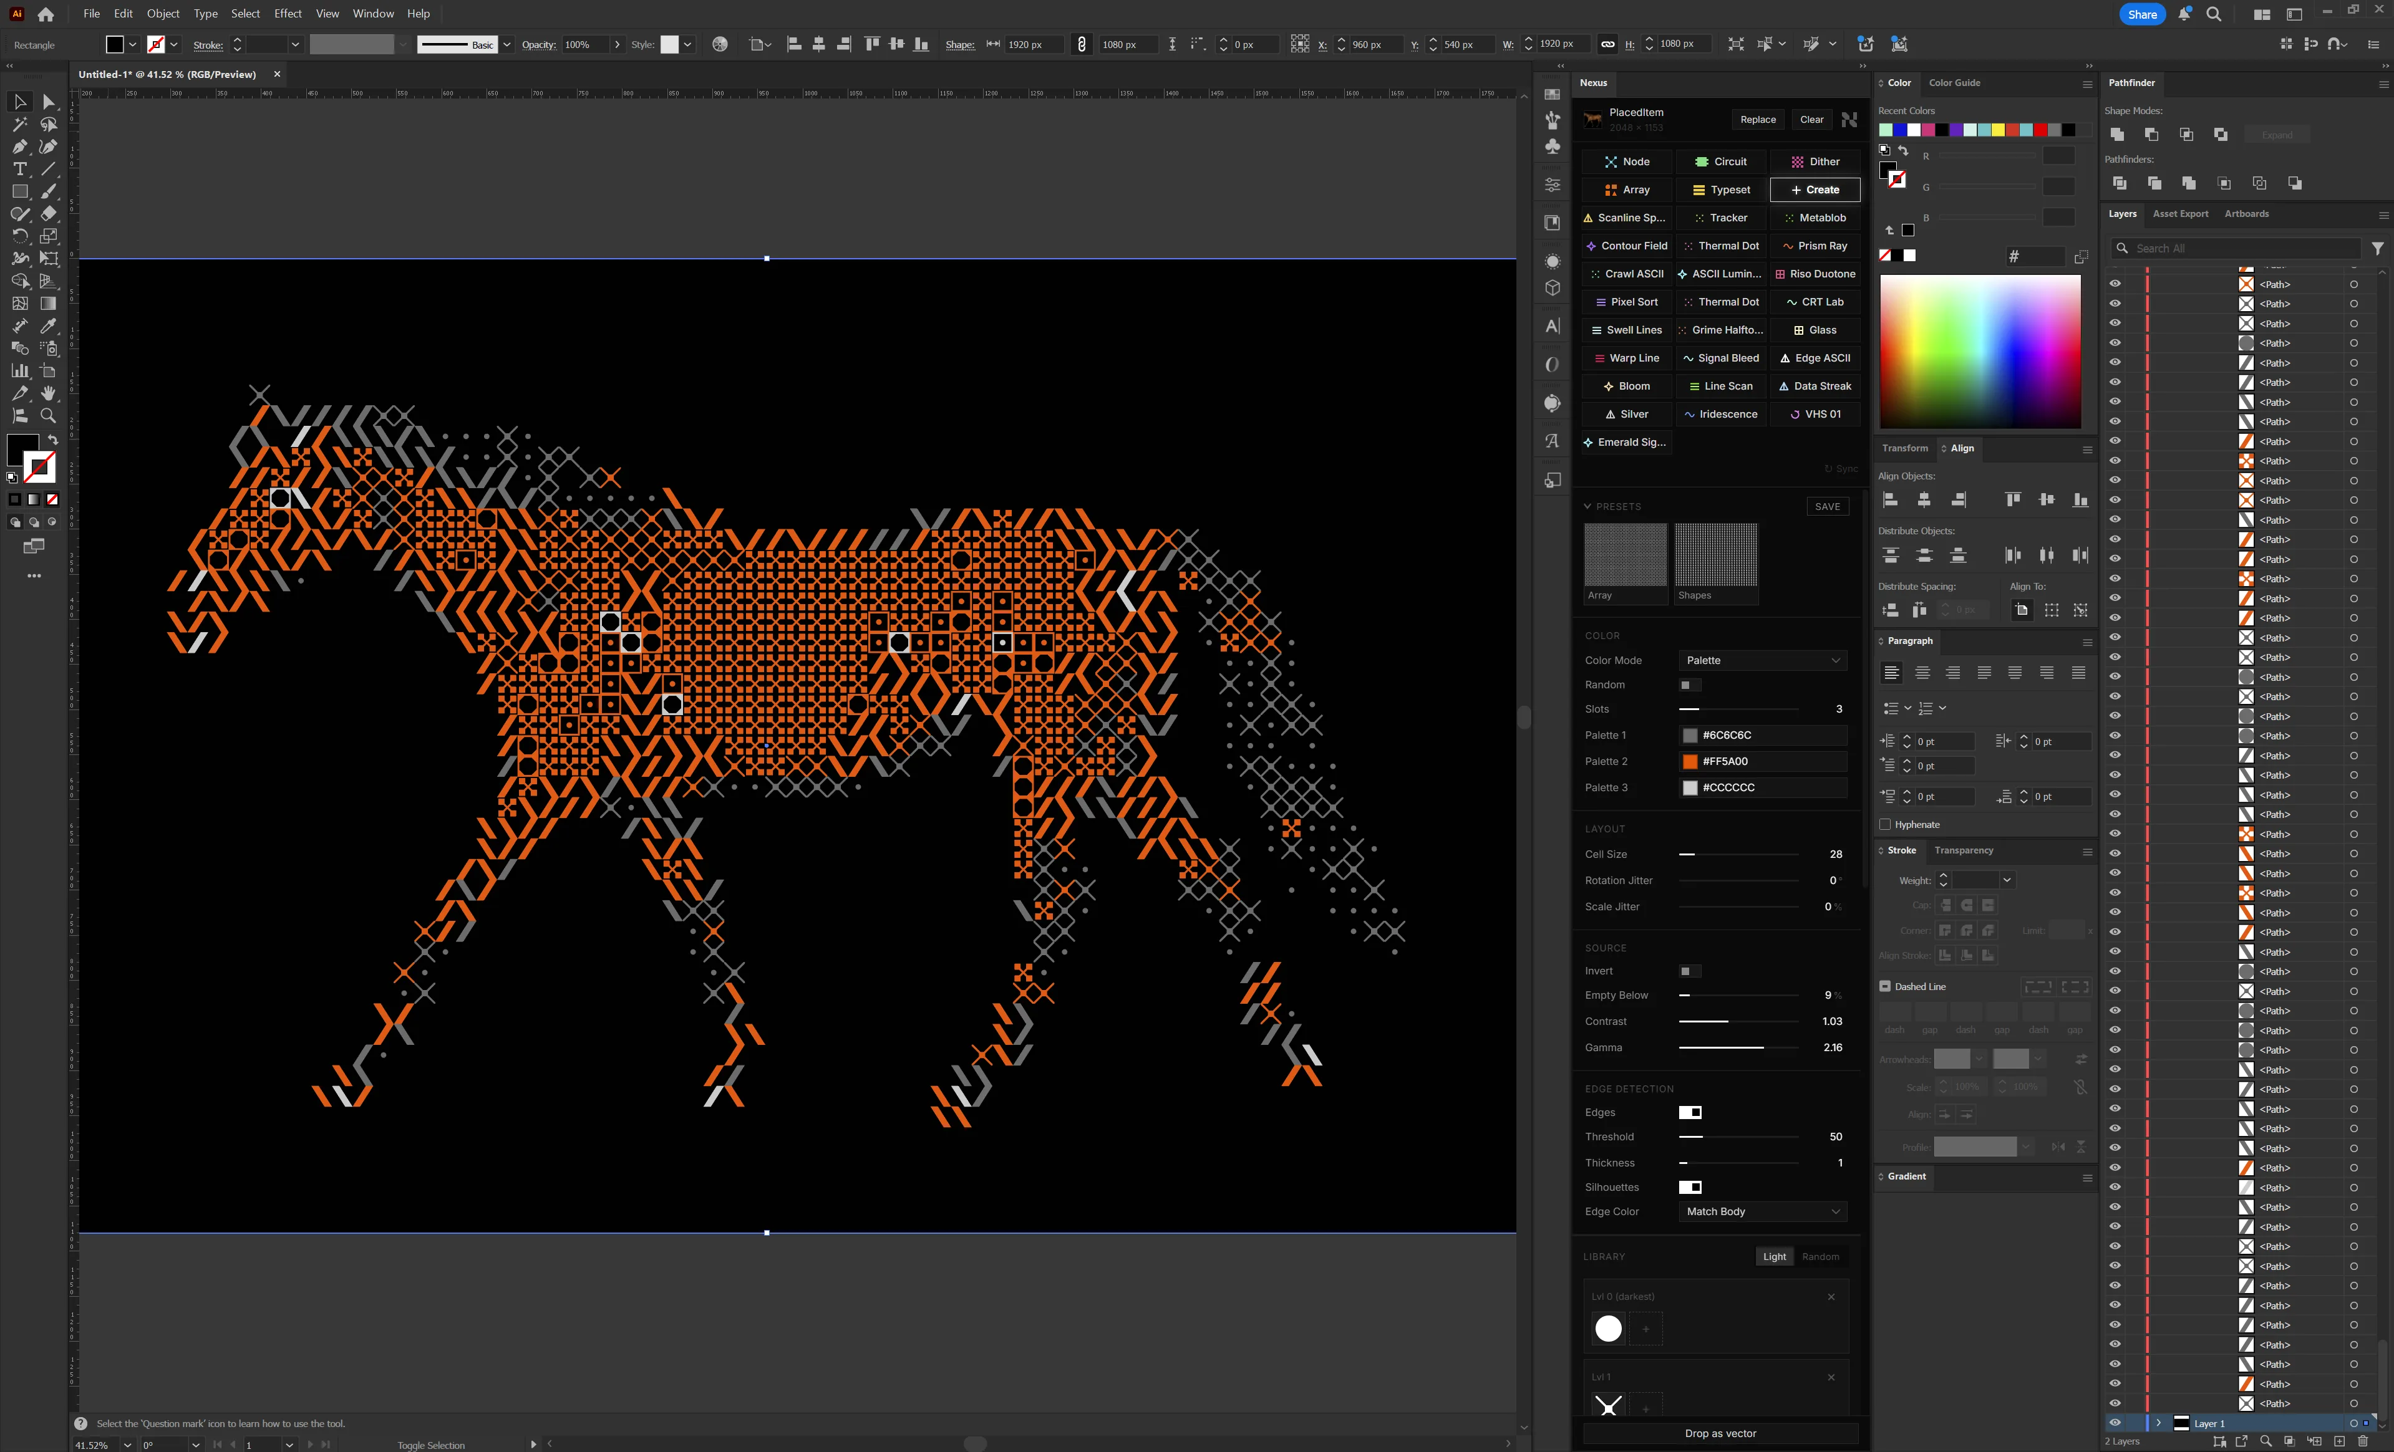Image resolution: width=2394 pixels, height=1452 pixels.
Task: Select the Perspective Grid tool
Action: (x=49, y=281)
